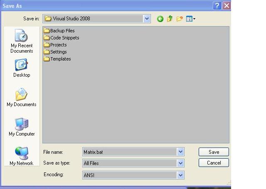Open the Views menu icon
This screenshot has height=189, width=266.
click(x=190, y=19)
